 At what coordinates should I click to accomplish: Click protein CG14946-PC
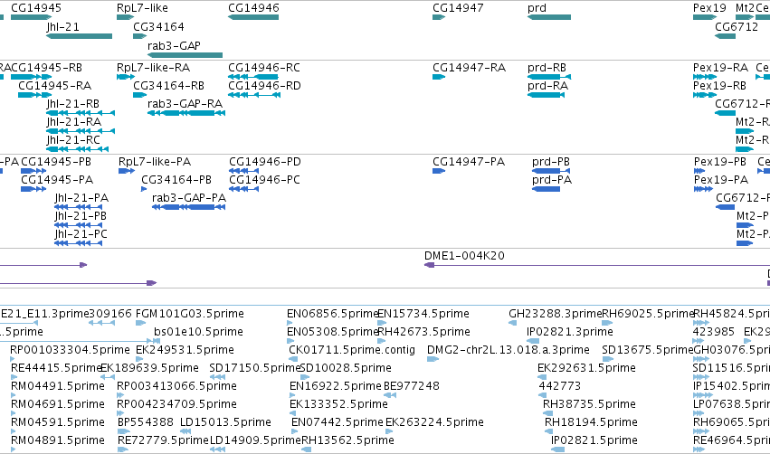click(x=243, y=189)
